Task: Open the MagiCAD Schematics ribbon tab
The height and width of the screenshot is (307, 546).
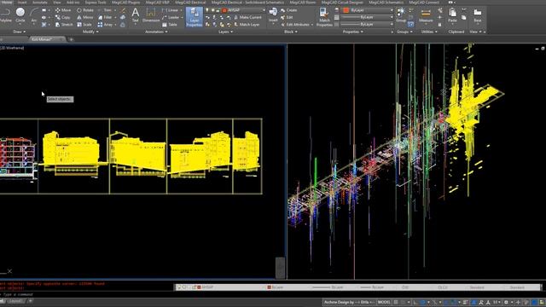Action: [386, 2]
